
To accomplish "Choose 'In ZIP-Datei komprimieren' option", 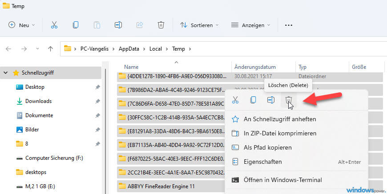I will pos(280,133).
